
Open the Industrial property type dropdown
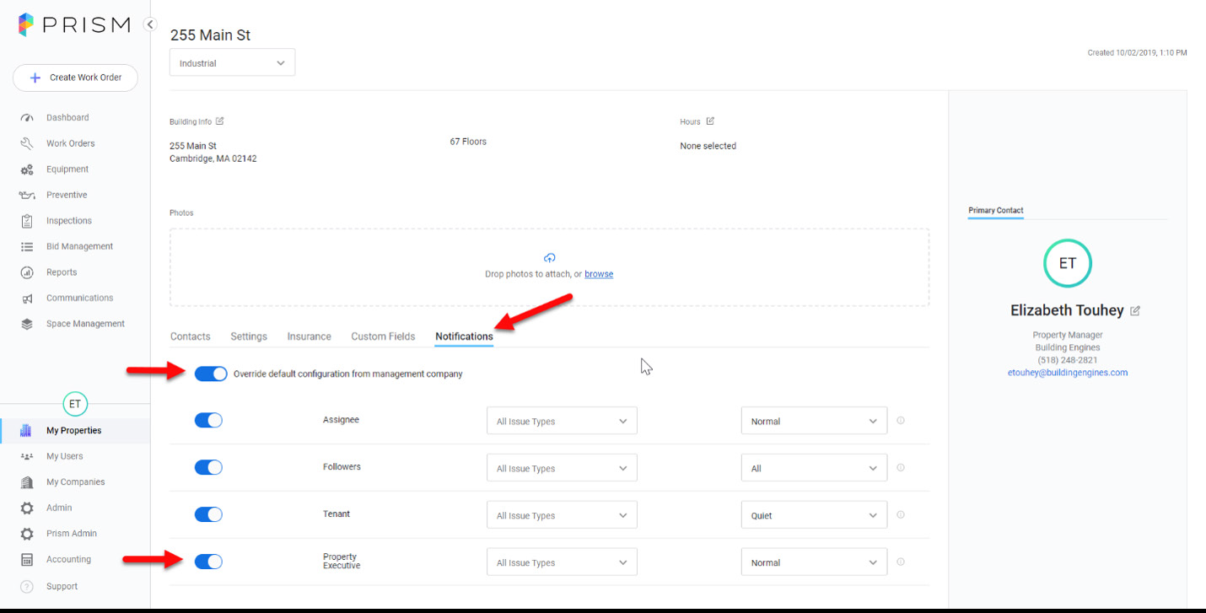pos(233,63)
